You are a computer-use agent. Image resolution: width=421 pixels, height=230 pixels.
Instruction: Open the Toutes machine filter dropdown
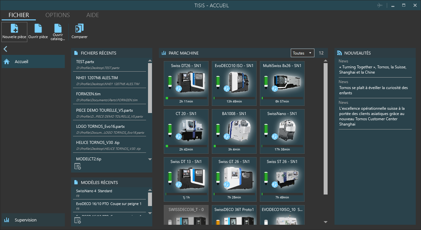pyautogui.click(x=302, y=53)
